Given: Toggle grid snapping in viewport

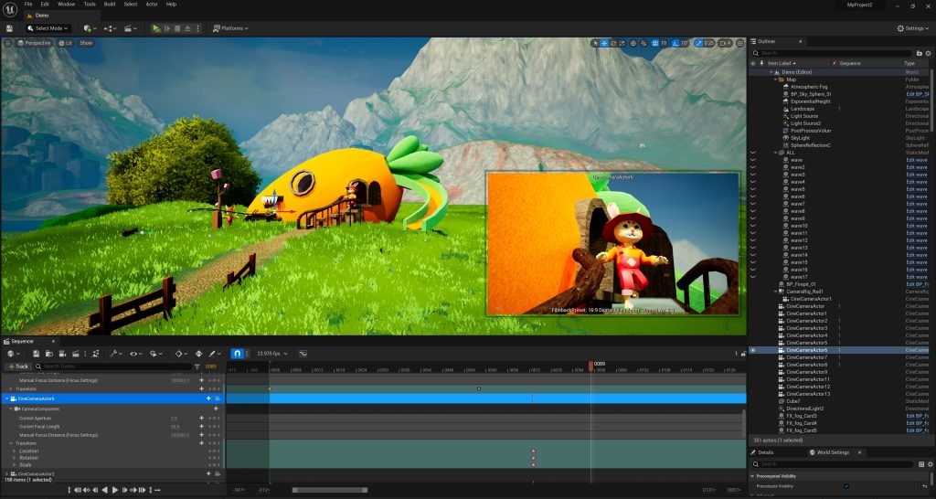Looking at the screenshot, I should [654, 43].
